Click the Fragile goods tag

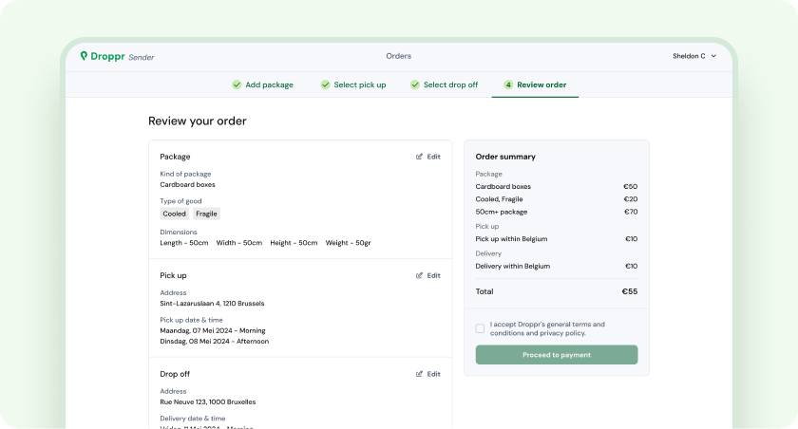pos(206,214)
